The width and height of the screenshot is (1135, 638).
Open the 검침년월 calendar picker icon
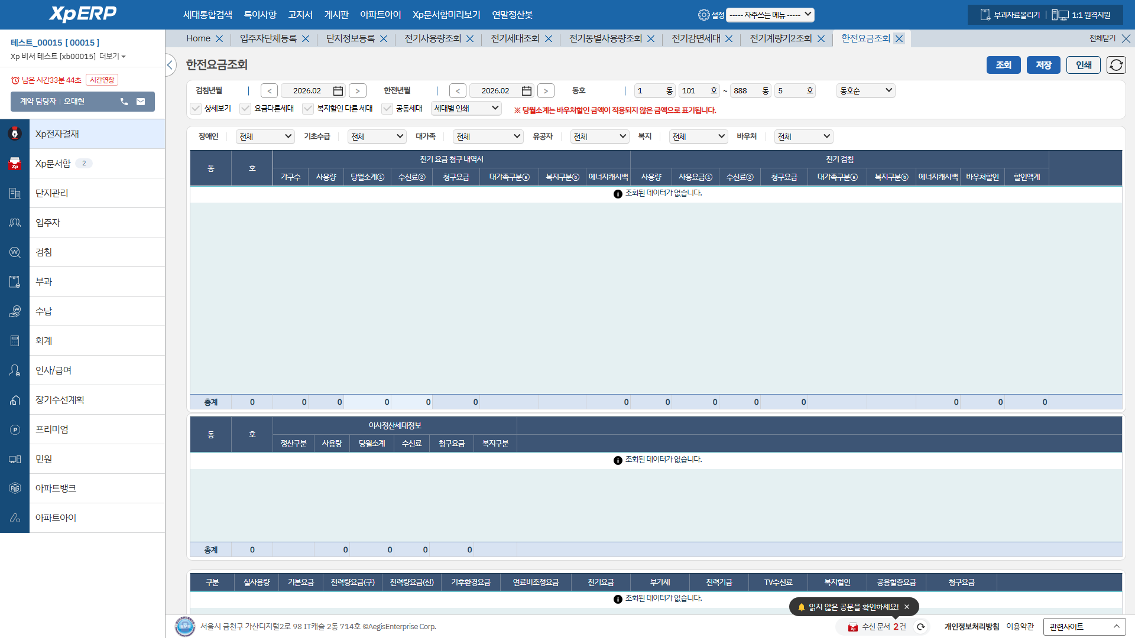338,91
